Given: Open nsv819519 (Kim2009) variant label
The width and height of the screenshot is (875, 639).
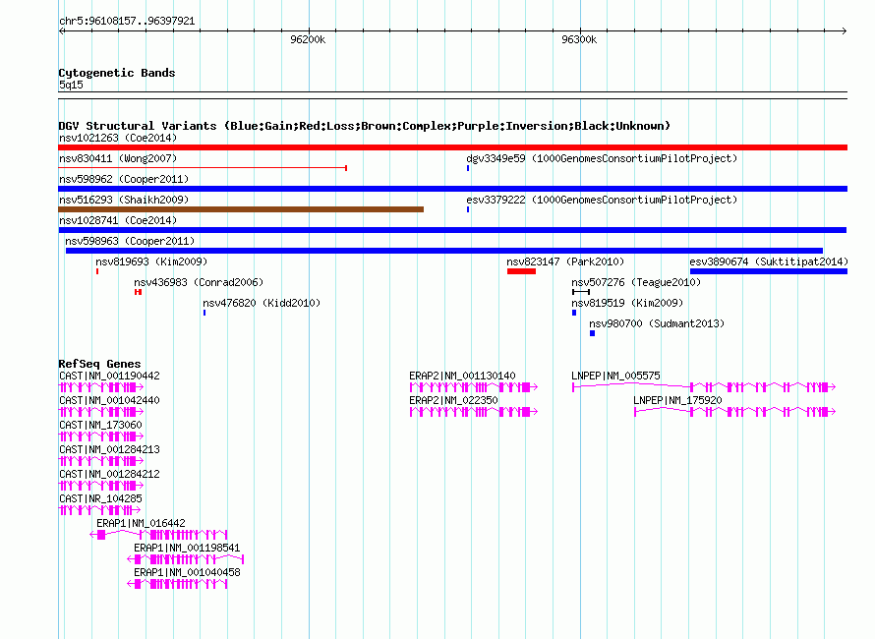Looking at the screenshot, I should [x=627, y=303].
